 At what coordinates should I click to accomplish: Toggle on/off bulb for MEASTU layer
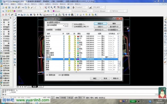click(64, 36)
